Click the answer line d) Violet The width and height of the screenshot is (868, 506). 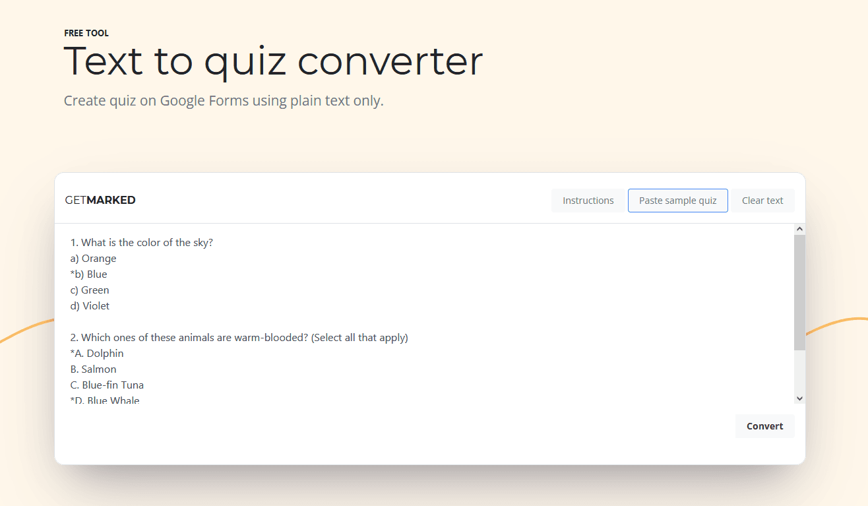click(90, 305)
